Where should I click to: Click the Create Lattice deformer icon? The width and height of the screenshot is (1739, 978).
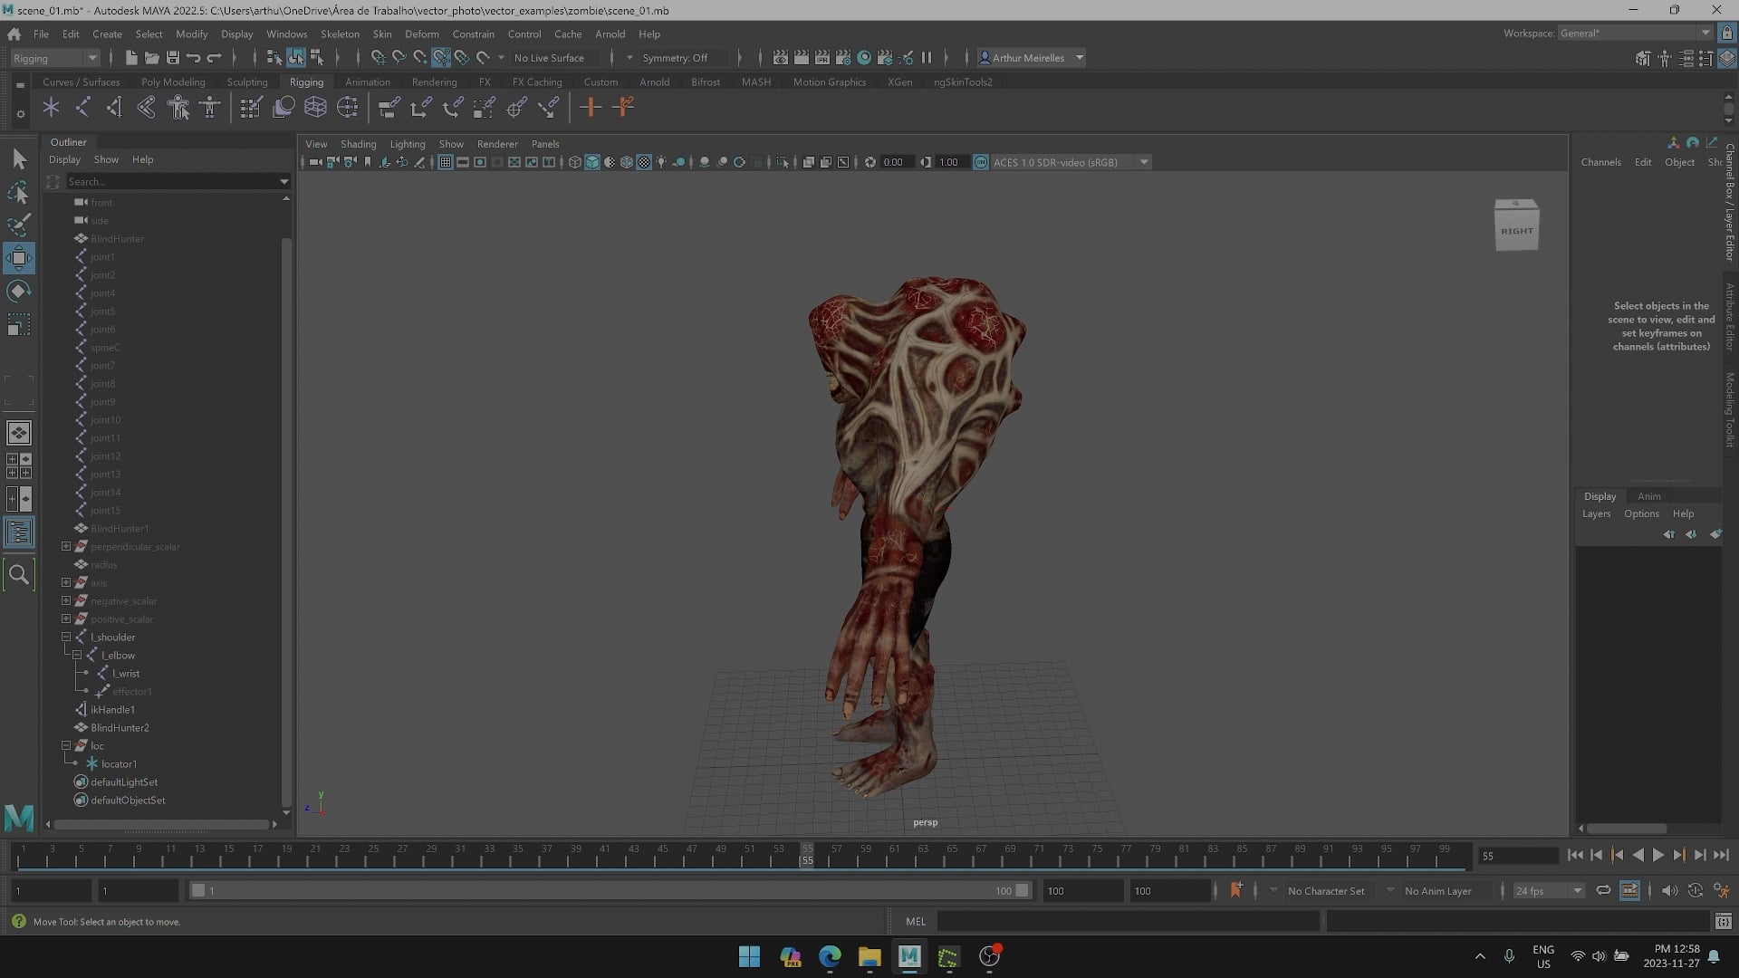tap(315, 108)
